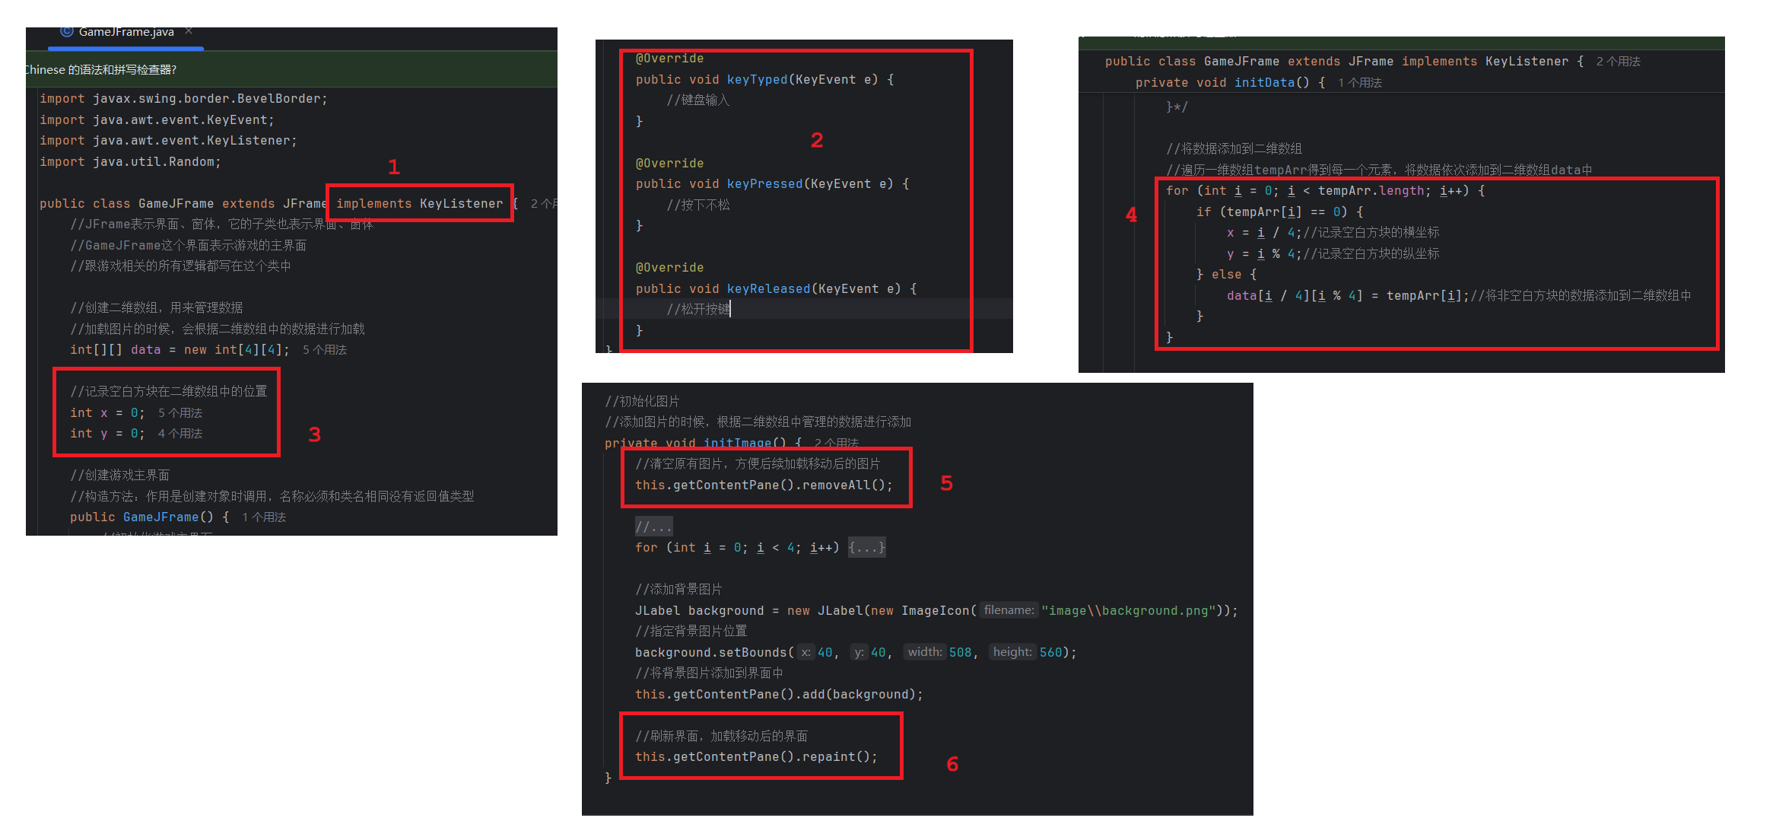
Task: Close the GameJFrame.java editor tab
Action: click(189, 31)
